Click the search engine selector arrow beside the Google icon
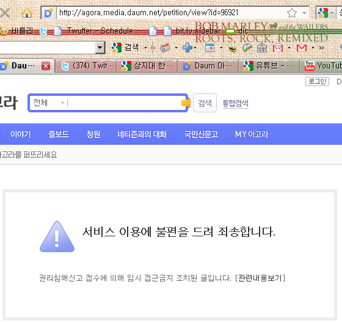This screenshot has width=342, height=323. (x=332, y=13)
